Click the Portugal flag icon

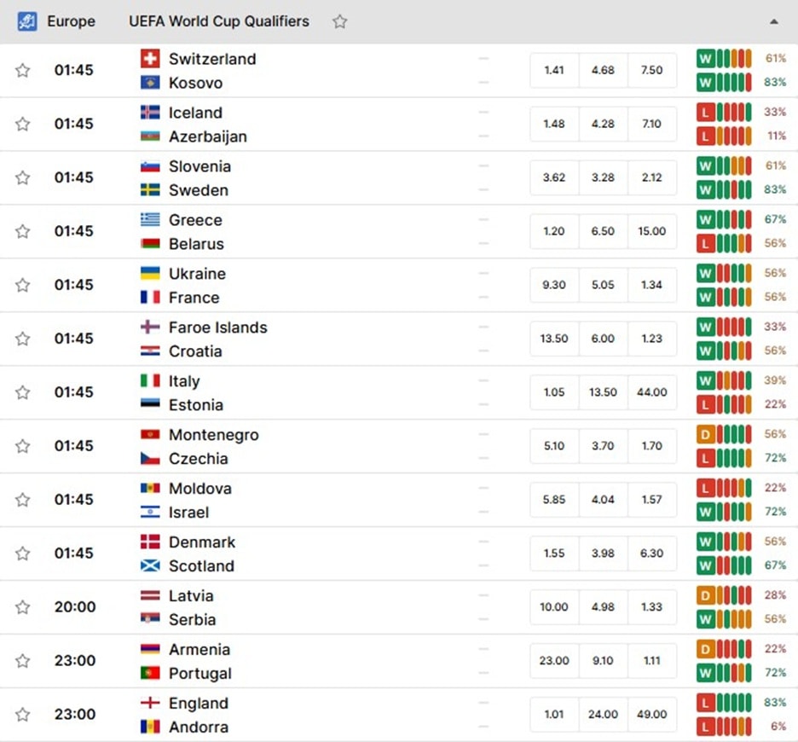(150, 673)
